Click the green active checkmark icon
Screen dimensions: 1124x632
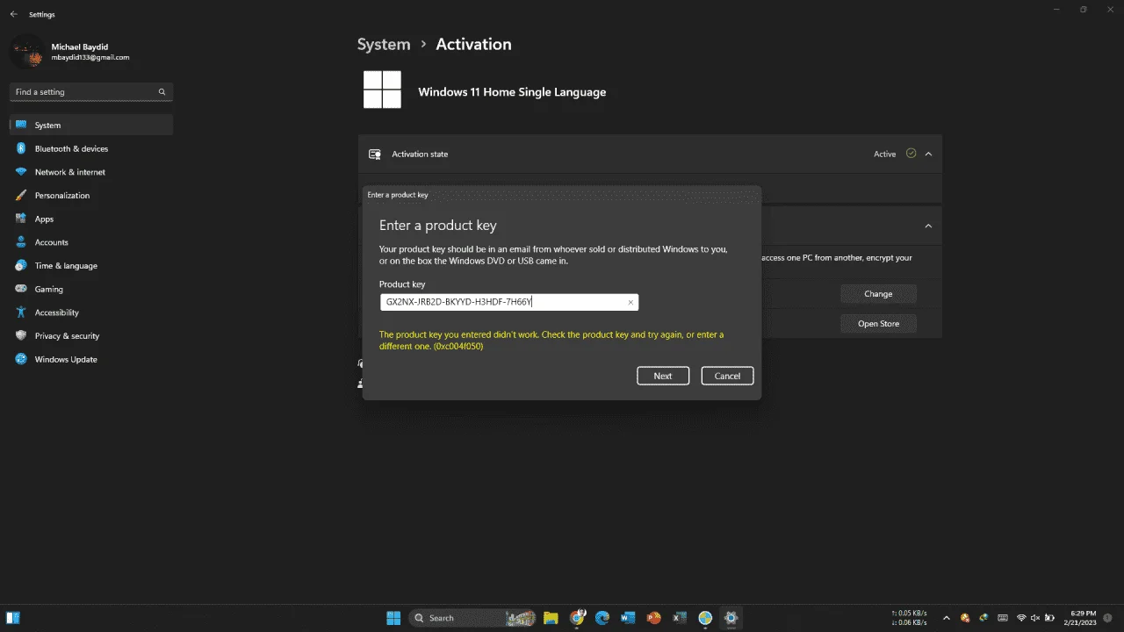click(911, 154)
